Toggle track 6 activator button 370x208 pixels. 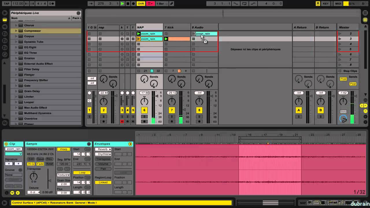click(144, 110)
